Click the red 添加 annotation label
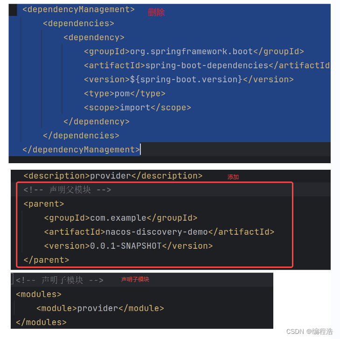This screenshot has height=339, width=340. pyautogui.click(x=233, y=177)
